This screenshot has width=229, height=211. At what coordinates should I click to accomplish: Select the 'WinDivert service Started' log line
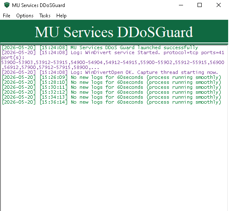coord(113,52)
